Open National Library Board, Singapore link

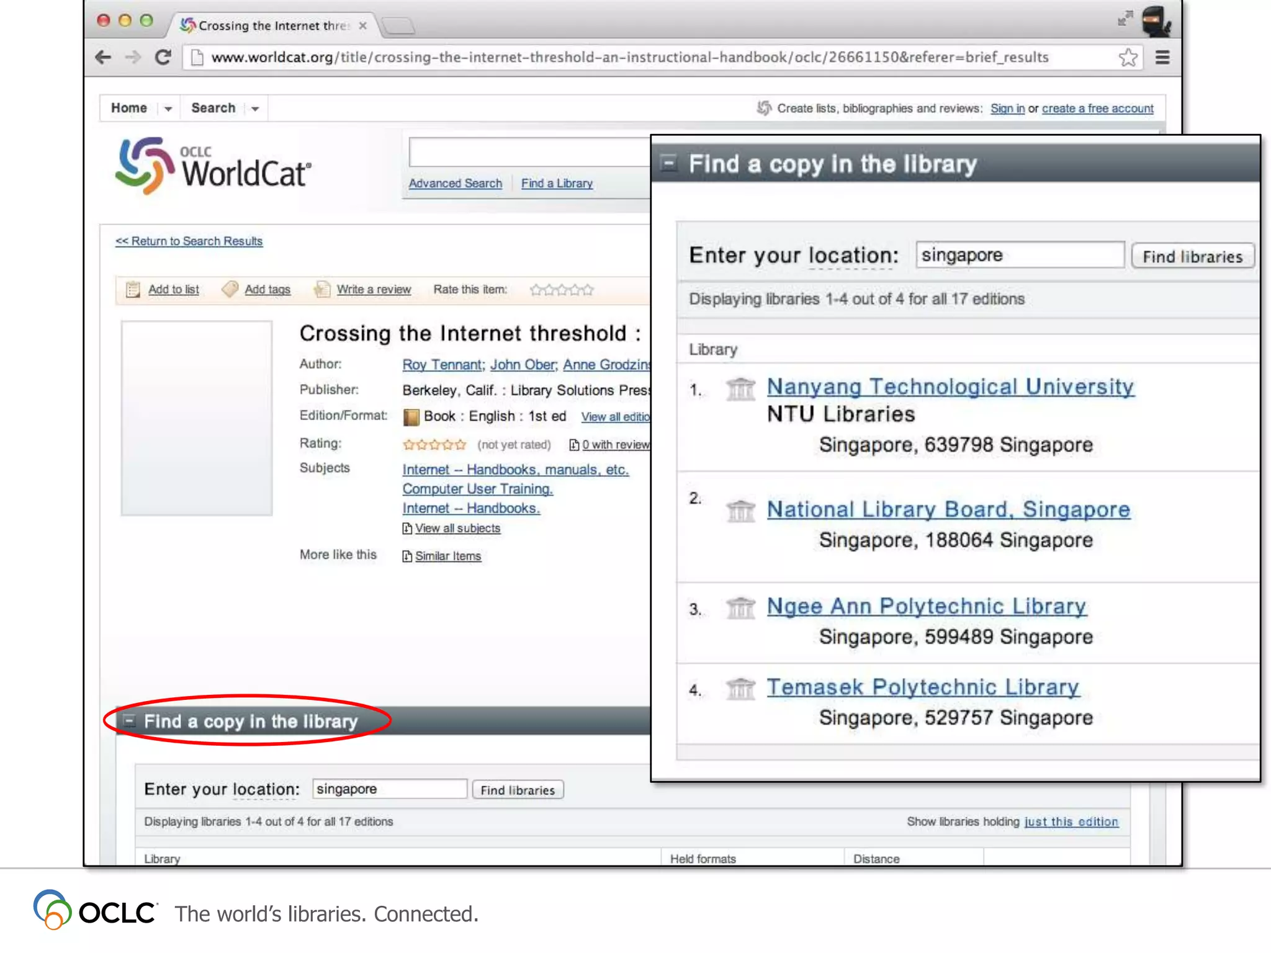pos(948,510)
